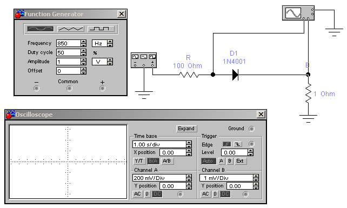Adjust the Amplitude value stepper

click(83, 62)
